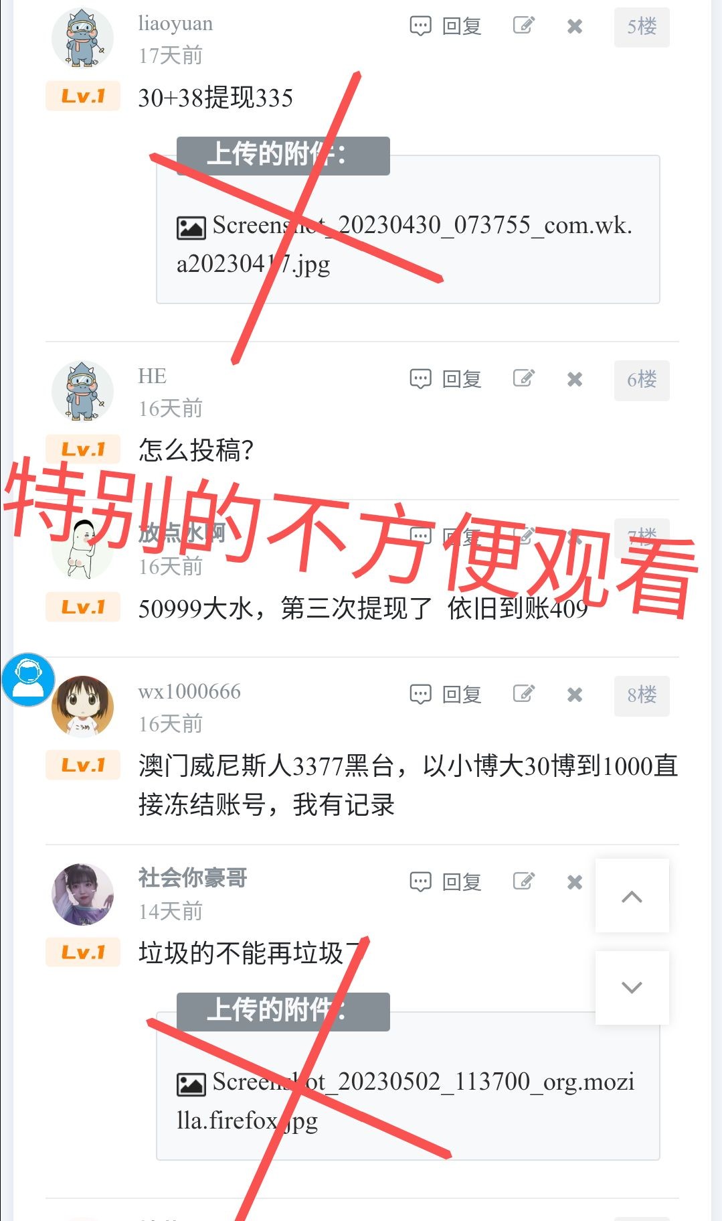
Task: Click the reply bubble icon on HE's comment
Action: [420, 379]
